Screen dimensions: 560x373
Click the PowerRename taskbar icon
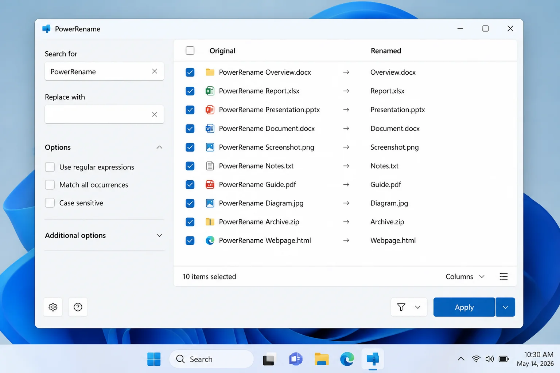click(373, 359)
